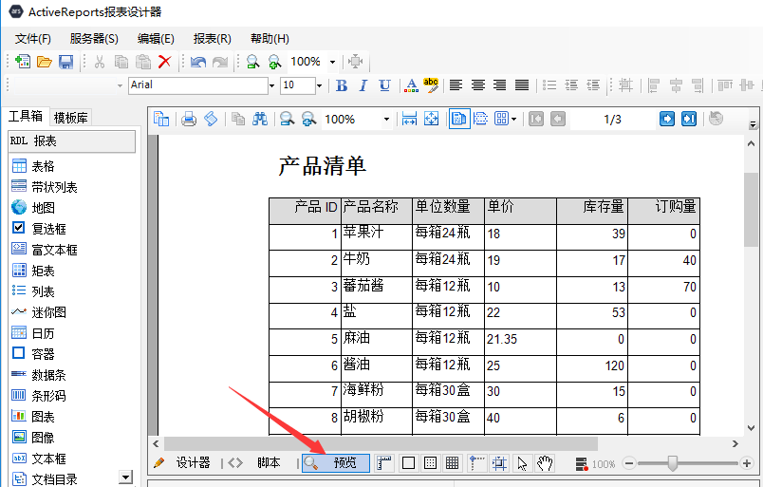Viewport: 763px width, 487px height.
Task: Open the Arial font name dropdown
Action: [271, 85]
